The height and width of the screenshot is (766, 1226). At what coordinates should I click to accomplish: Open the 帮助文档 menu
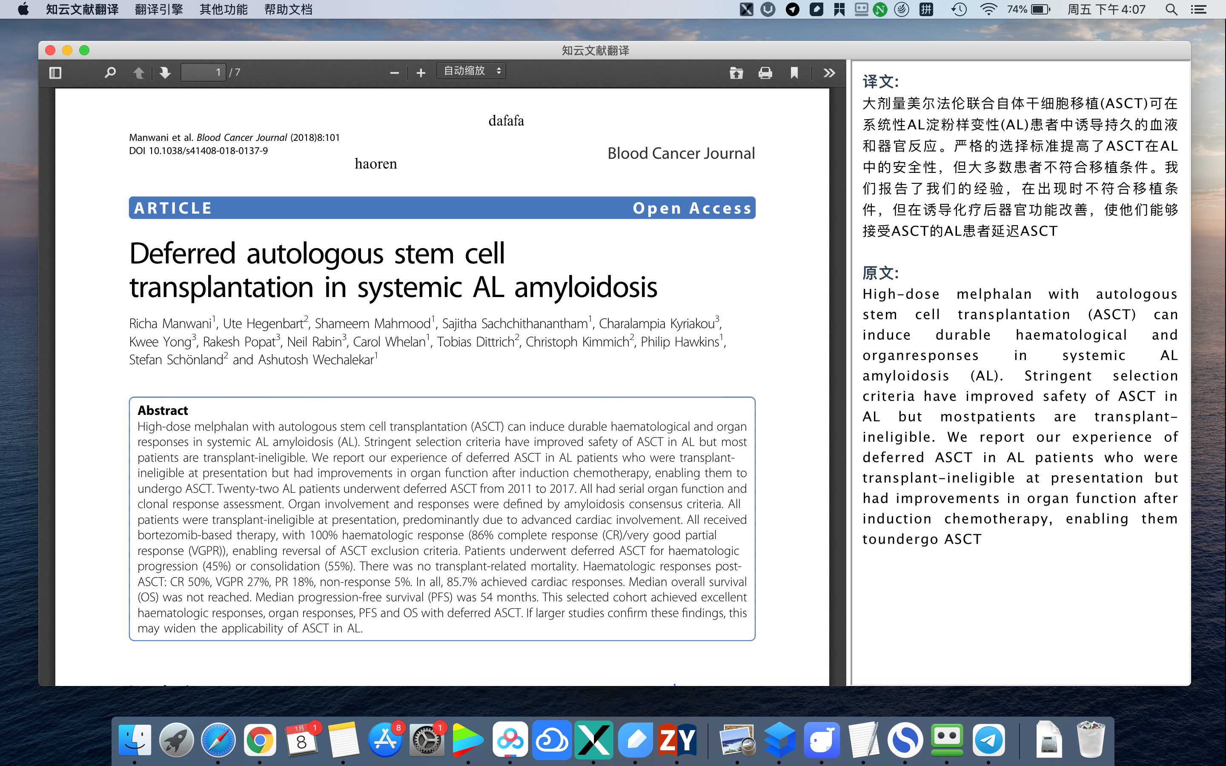tap(288, 9)
